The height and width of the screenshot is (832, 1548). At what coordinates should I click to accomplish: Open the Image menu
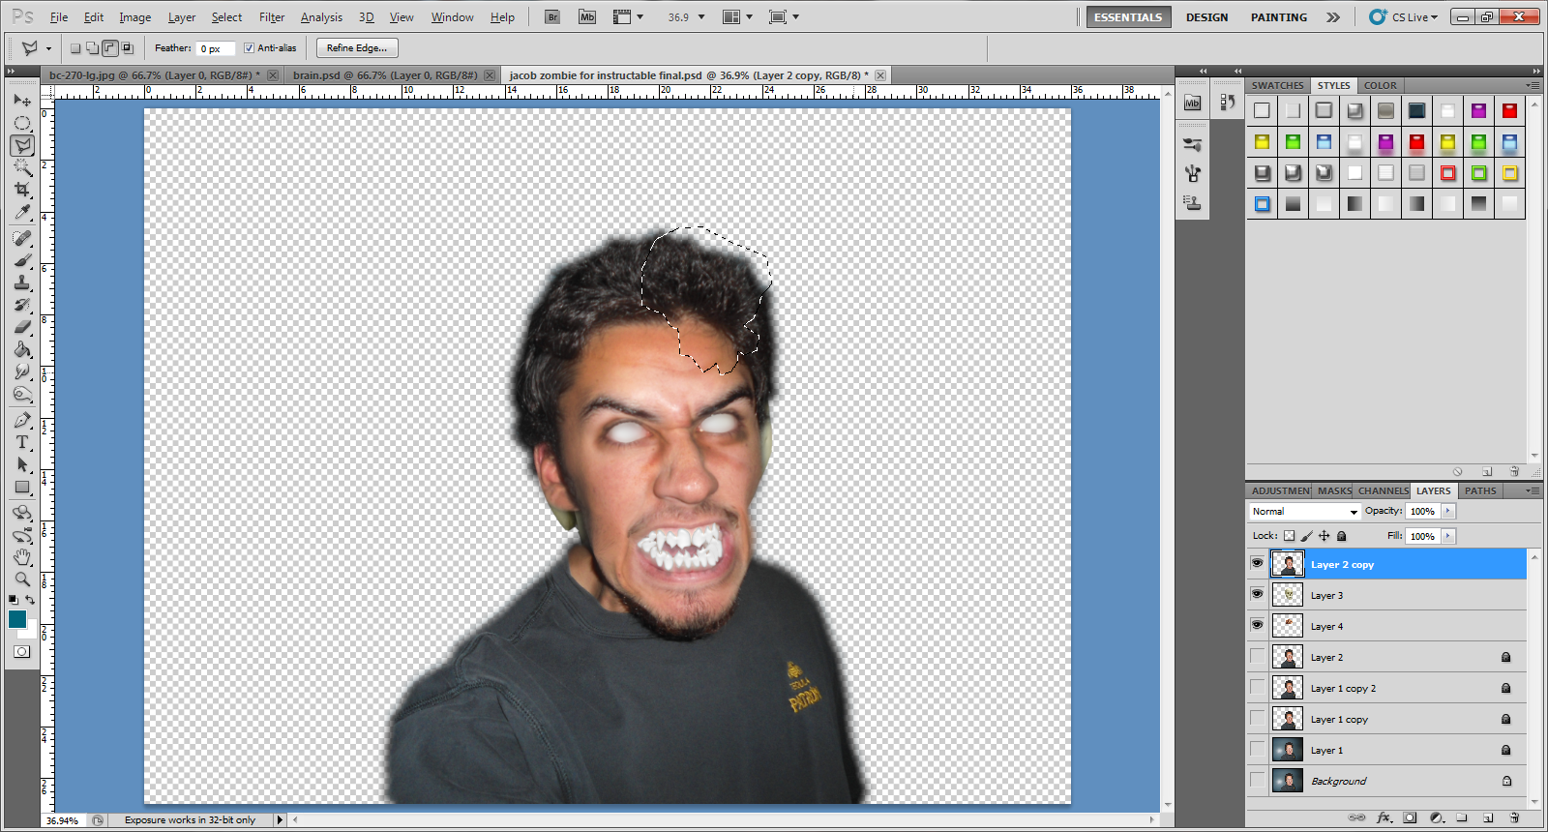(x=134, y=17)
